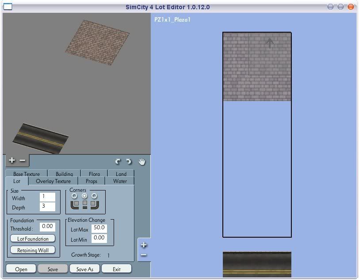Viewport: 359px width, 280px height.
Task: Maximize the Lot Editor window
Action: click(340, 7)
